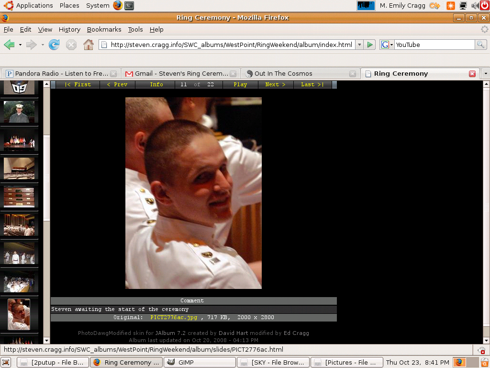Reload the page with the blue refresh icon
Screen dimensions: 490x368
(54, 45)
